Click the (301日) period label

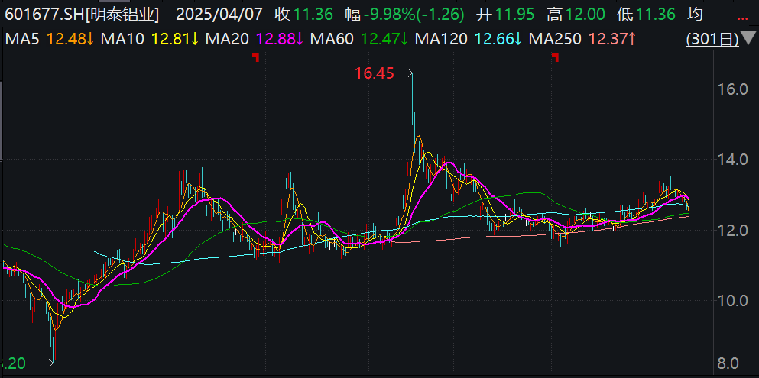coord(712,38)
